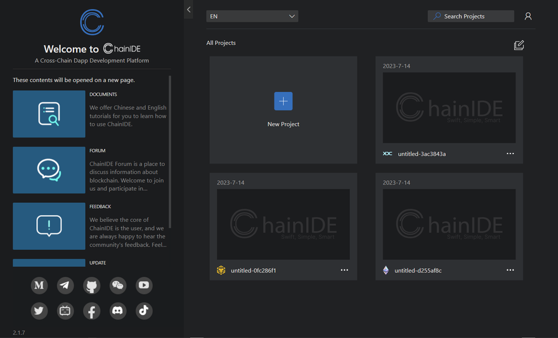The width and height of the screenshot is (558, 338).
Task: Click the Search Projects input field
Action: (470, 16)
